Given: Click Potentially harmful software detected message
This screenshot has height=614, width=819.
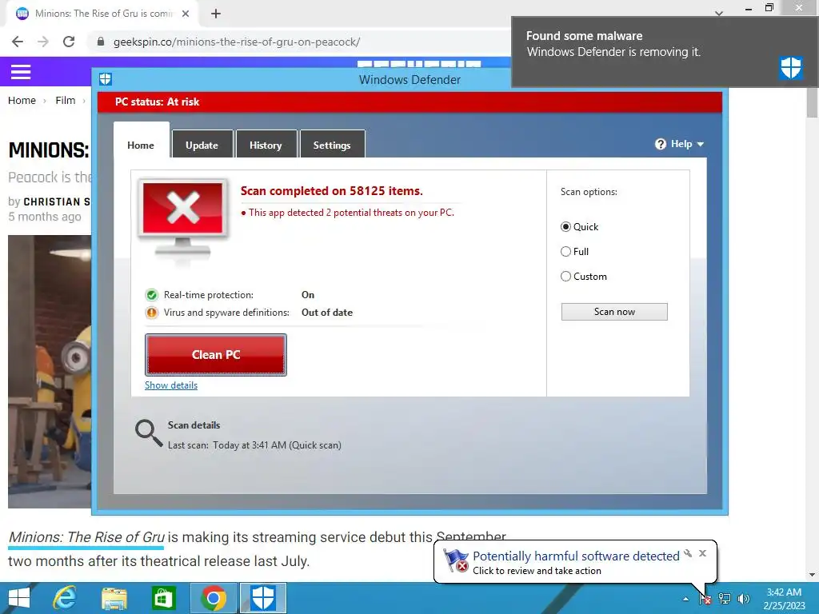Looking at the screenshot, I should [x=576, y=556].
